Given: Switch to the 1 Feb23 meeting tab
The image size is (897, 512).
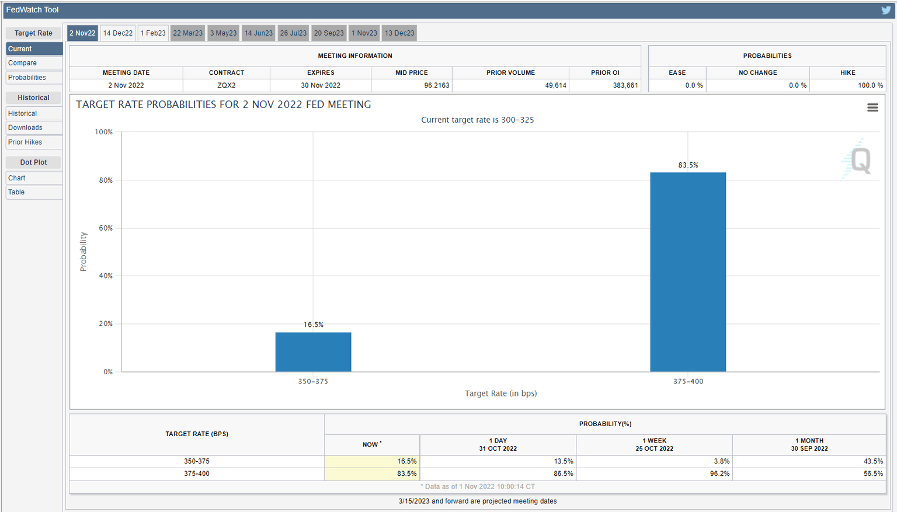Looking at the screenshot, I should click(x=153, y=33).
